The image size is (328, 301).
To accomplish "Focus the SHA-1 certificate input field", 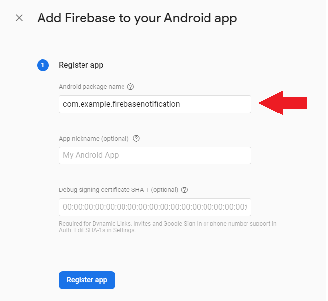I will tap(155, 207).
